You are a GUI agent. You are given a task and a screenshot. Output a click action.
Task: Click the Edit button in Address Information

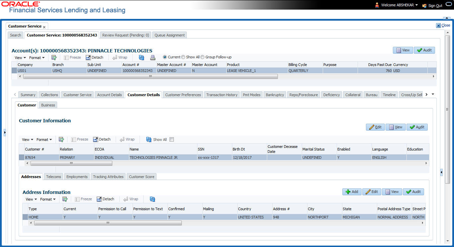click(x=372, y=192)
